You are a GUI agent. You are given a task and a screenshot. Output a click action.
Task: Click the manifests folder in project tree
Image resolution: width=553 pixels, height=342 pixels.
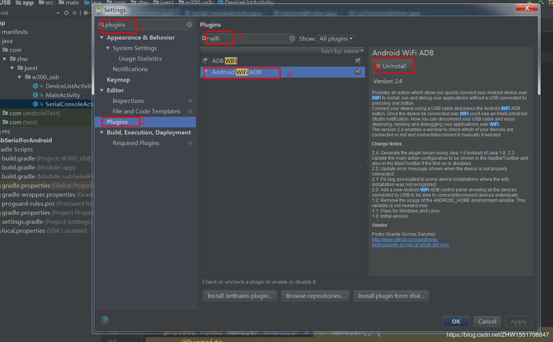tap(15, 32)
